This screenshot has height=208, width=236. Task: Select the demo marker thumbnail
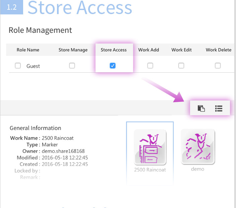(198, 147)
